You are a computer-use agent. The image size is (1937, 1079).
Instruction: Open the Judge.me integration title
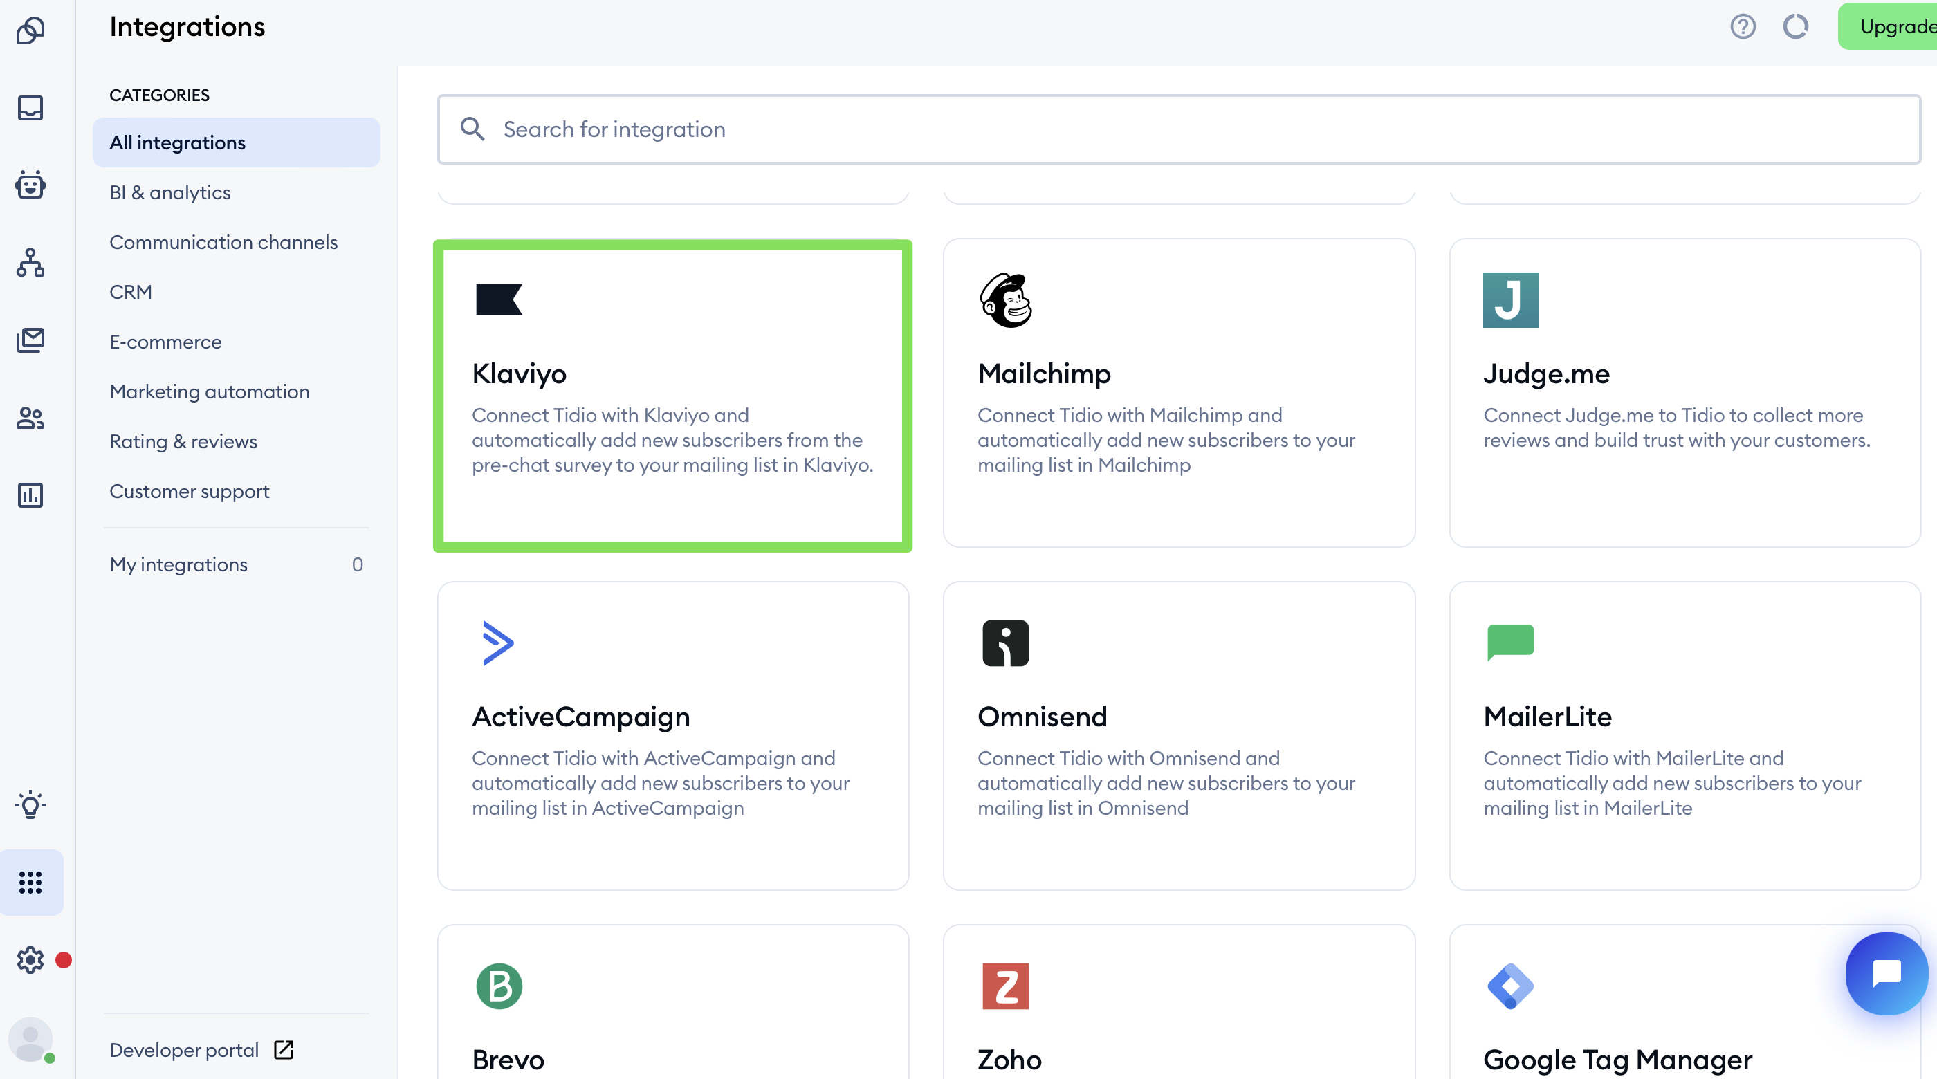coord(1546,373)
